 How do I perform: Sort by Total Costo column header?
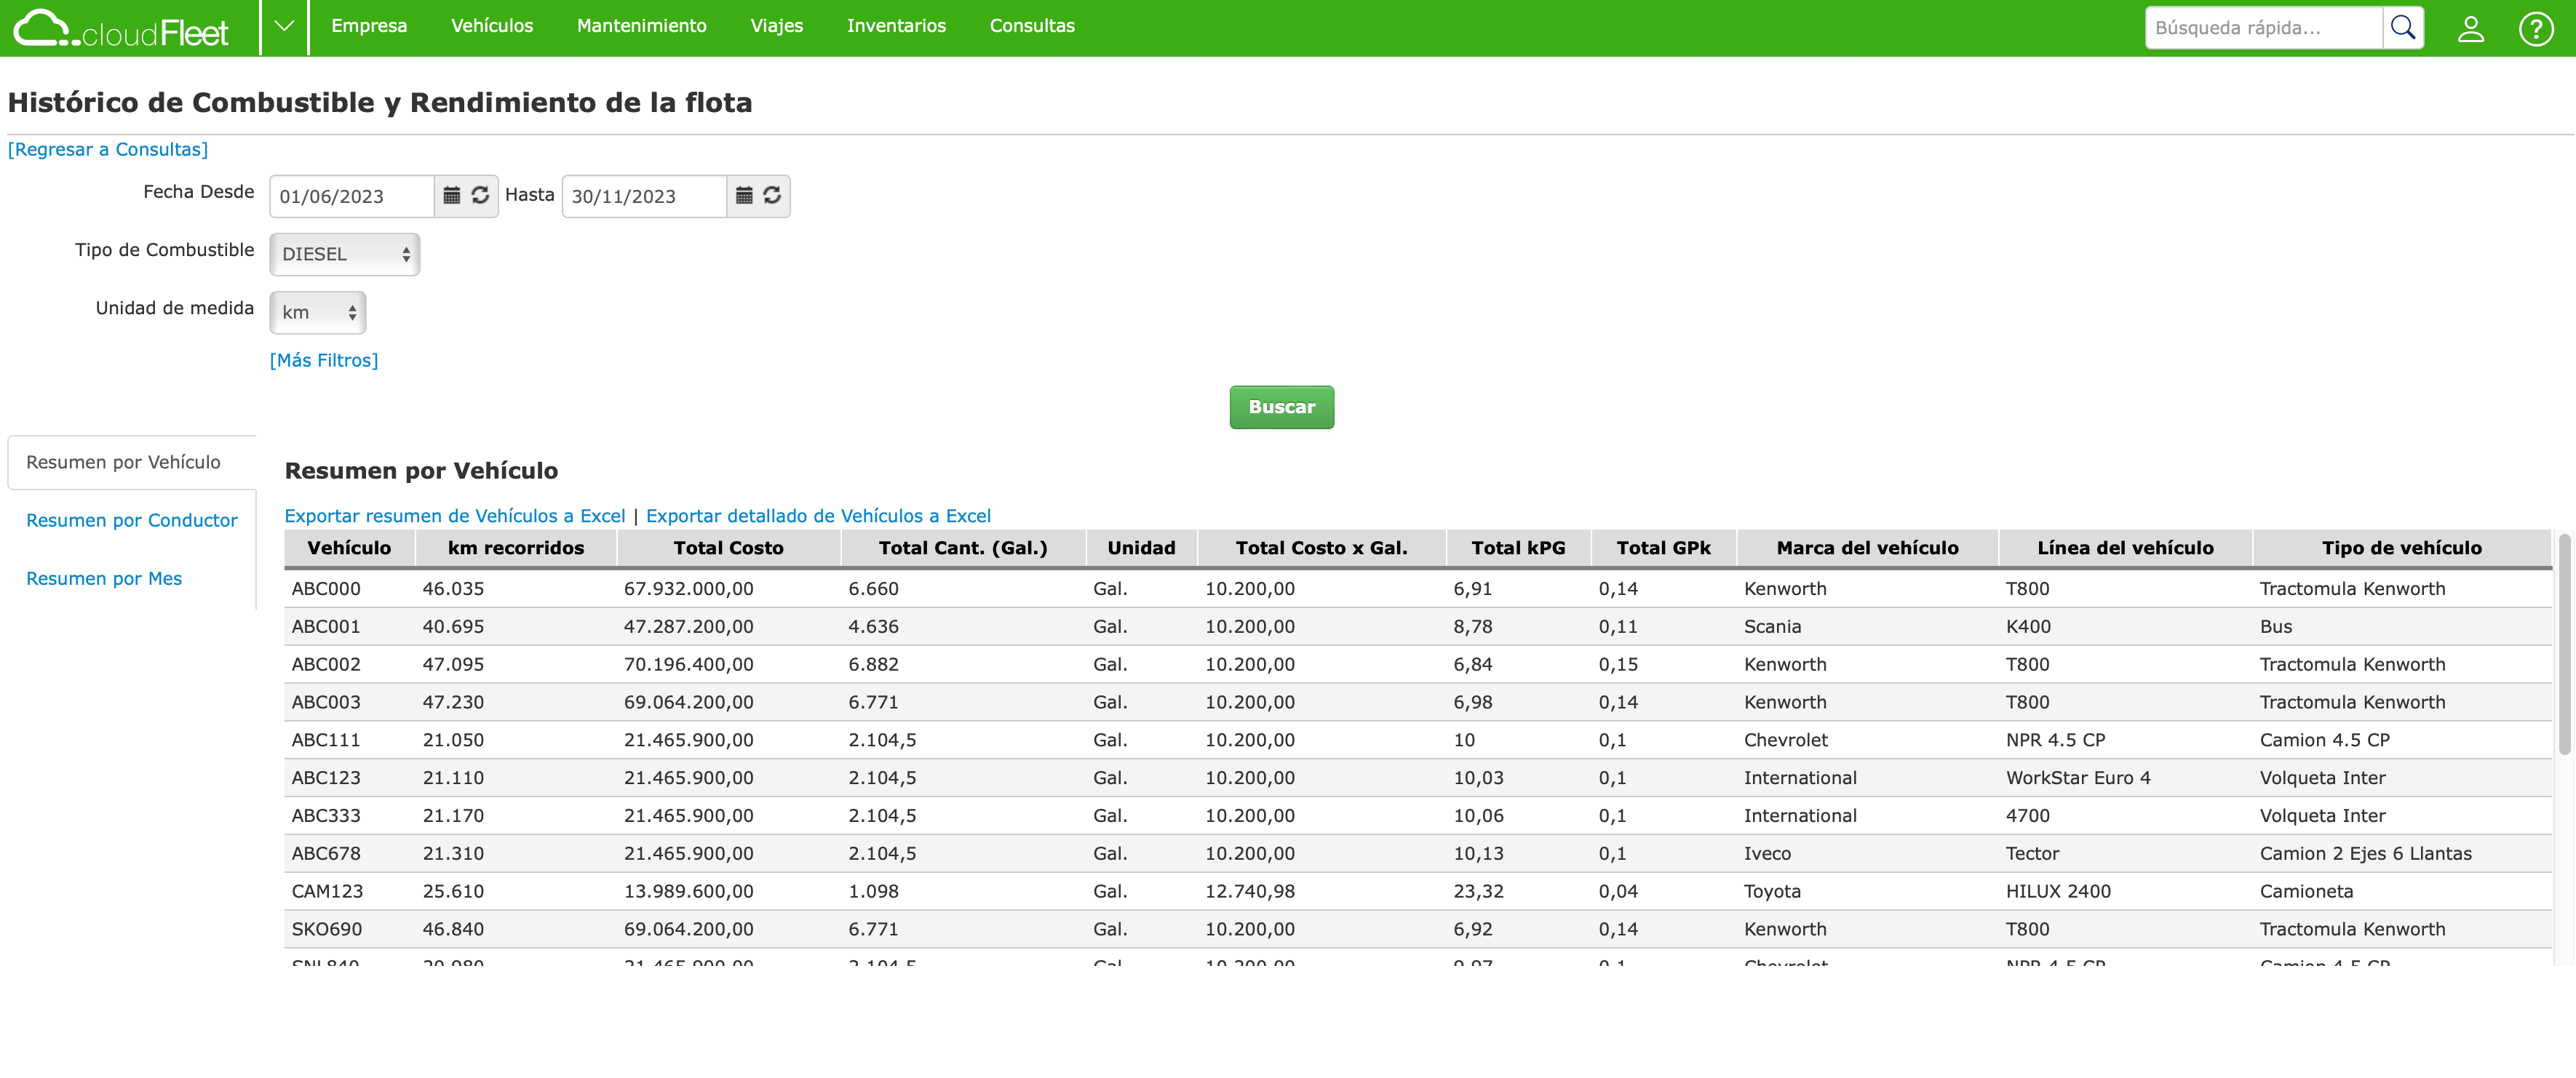(728, 548)
